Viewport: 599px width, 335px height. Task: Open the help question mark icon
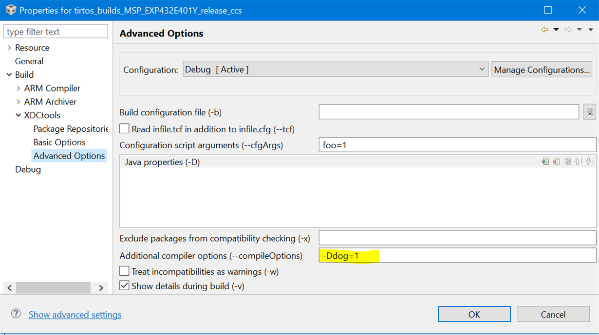click(x=16, y=314)
